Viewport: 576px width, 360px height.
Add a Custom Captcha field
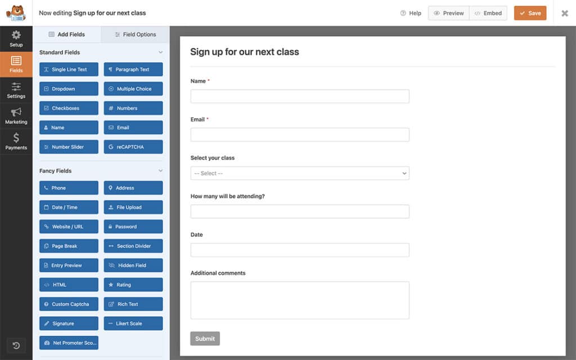tap(69, 304)
